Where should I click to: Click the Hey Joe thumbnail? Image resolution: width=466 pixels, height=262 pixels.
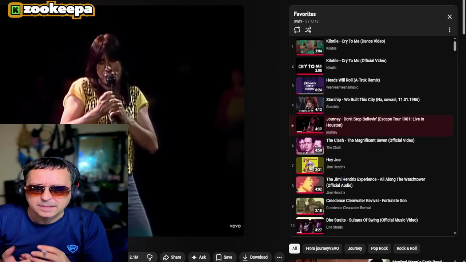[310, 166]
